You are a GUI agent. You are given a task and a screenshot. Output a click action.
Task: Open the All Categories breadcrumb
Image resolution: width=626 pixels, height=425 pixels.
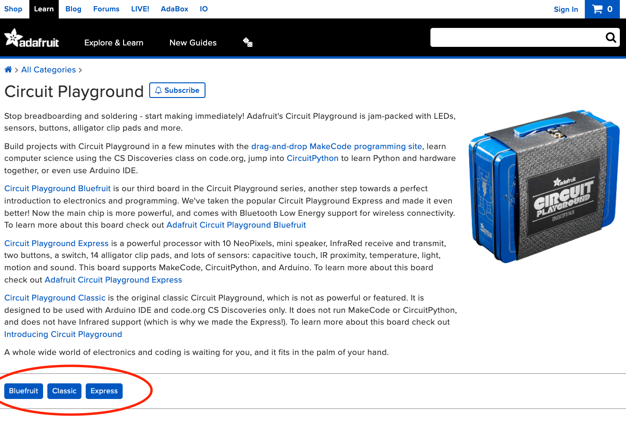pyautogui.click(x=48, y=70)
